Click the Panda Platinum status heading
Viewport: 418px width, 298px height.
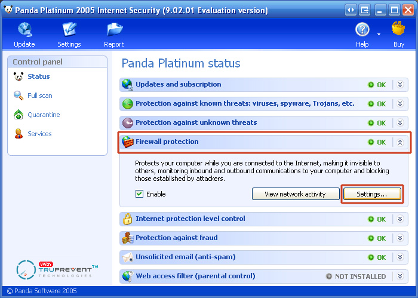(181, 63)
